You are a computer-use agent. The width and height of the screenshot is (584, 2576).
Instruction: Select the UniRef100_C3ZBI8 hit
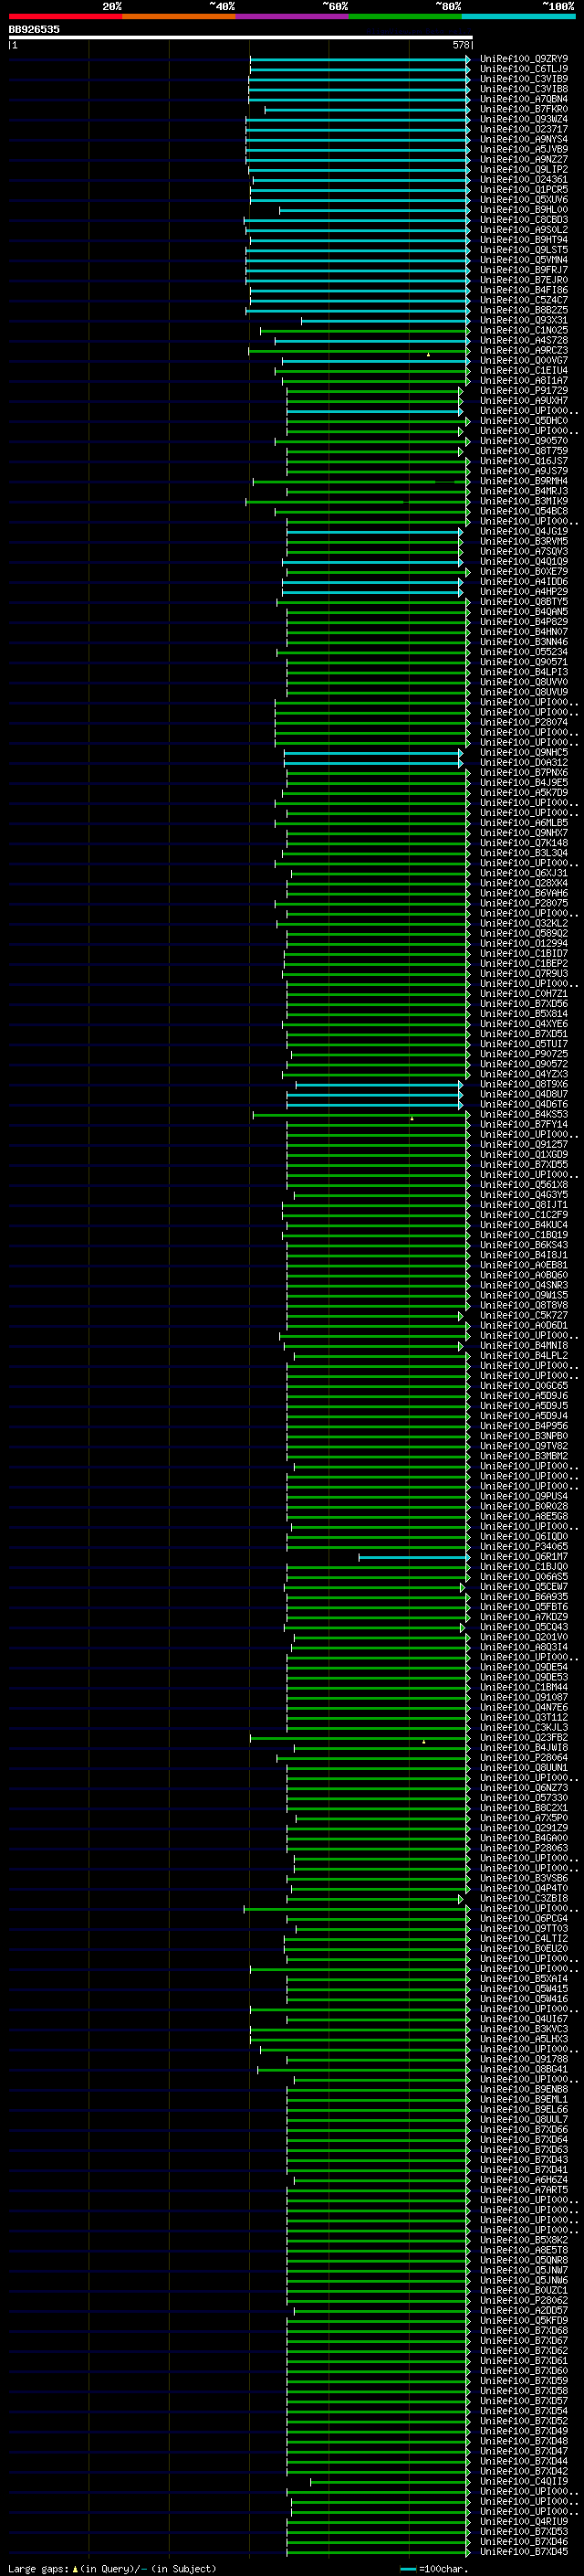524,1898
